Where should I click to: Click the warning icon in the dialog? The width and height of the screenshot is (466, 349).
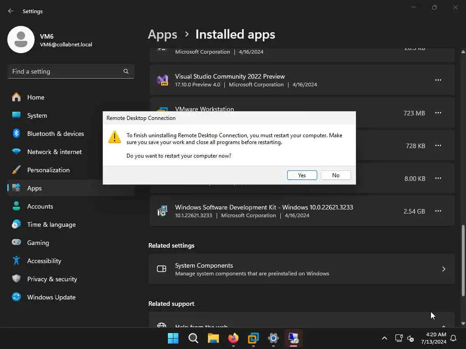coord(115,137)
